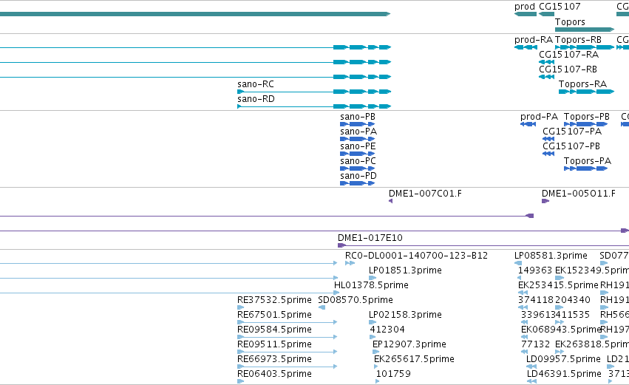Click the LP01851.3prime EST label
The width and height of the screenshot is (629, 385).
pyautogui.click(x=405, y=270)
